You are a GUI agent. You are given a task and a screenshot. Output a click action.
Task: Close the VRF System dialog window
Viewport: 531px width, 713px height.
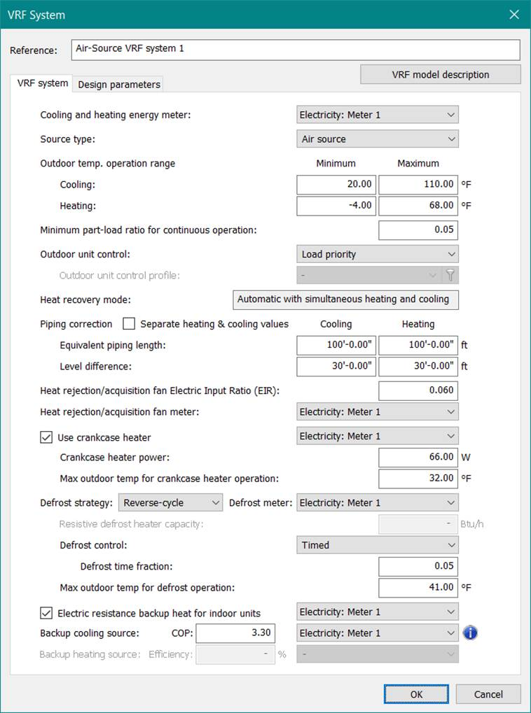(x=514, y=15)
